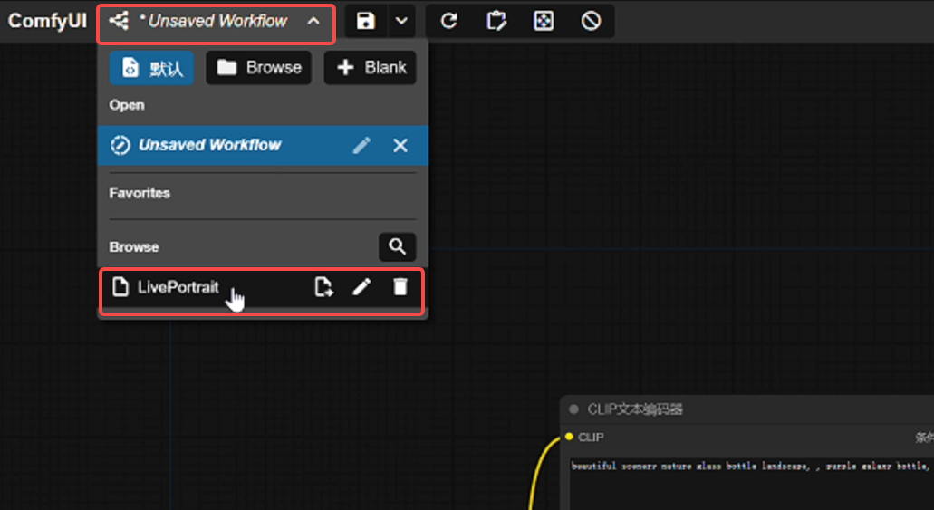The width and height of the screenshot is (934, 510).
Task: Click into the CLIP prompt text box
Action: 752,484
